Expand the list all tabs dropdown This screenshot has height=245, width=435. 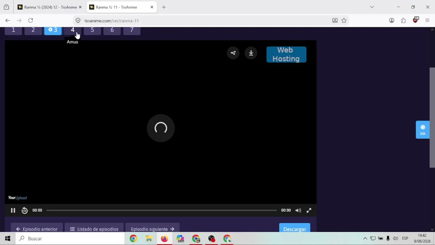tap(372, 7)
